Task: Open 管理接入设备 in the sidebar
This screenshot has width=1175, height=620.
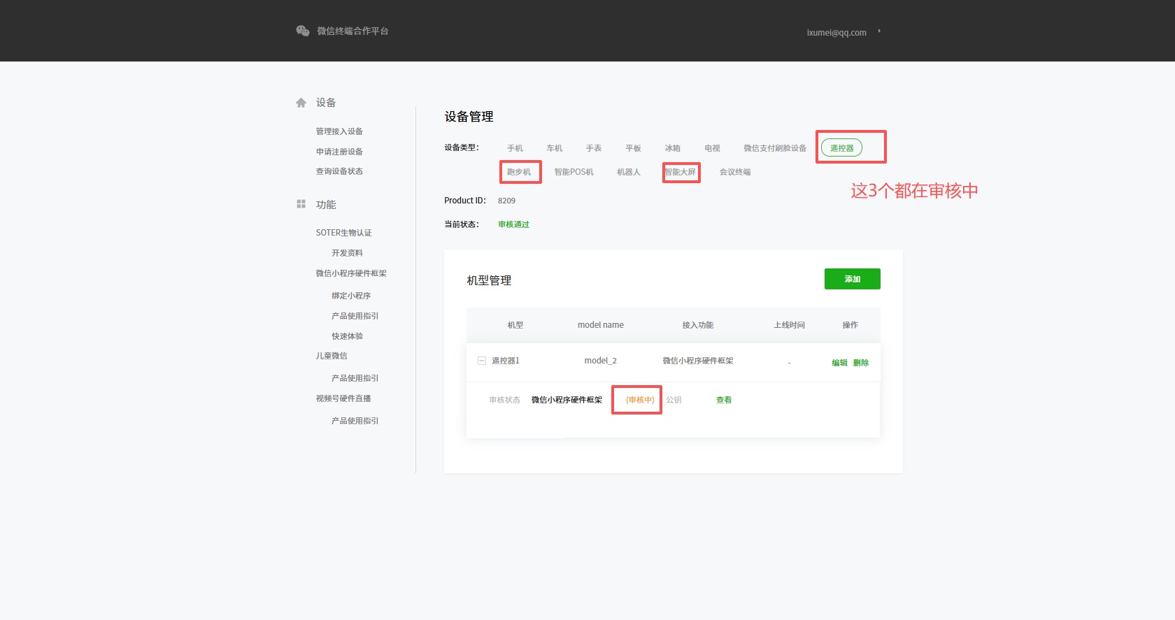Action: click(x=339, y=131)
